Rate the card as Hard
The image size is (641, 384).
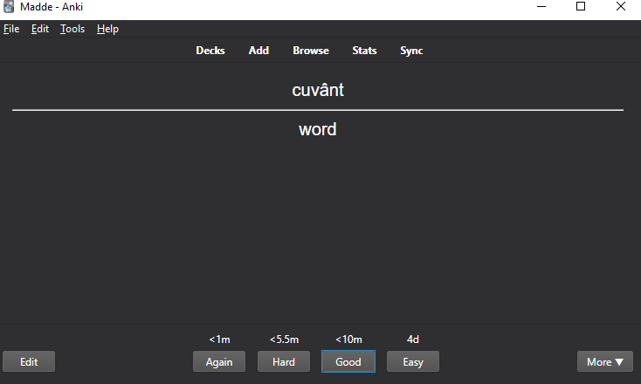[x=284, y=361]
